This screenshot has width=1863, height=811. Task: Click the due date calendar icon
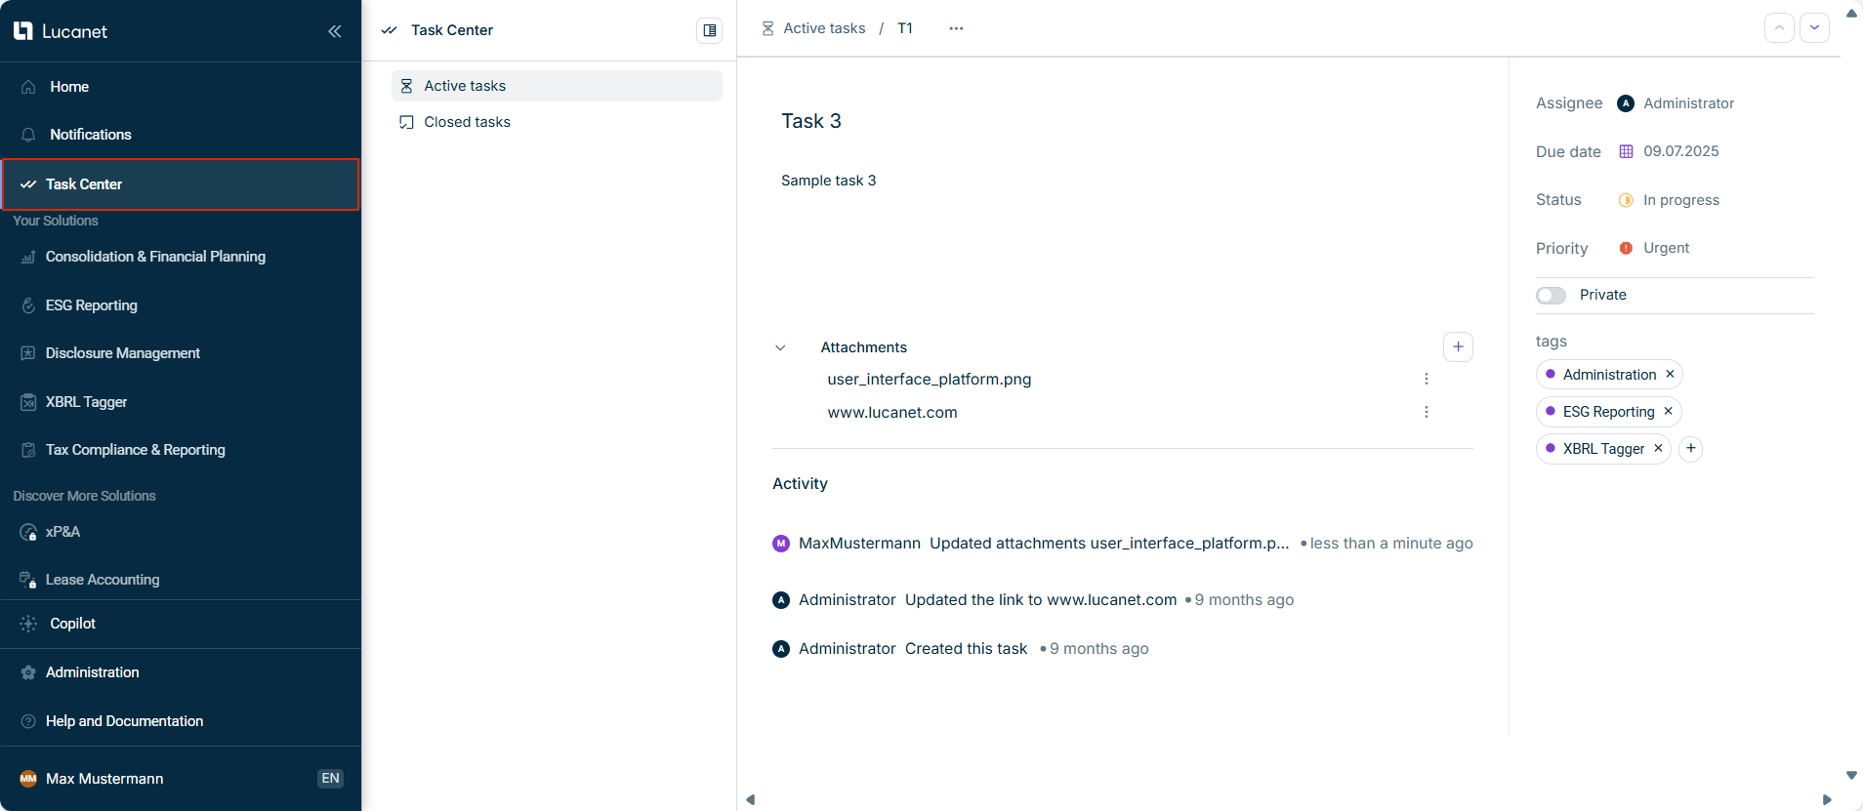pos(1626,151)
